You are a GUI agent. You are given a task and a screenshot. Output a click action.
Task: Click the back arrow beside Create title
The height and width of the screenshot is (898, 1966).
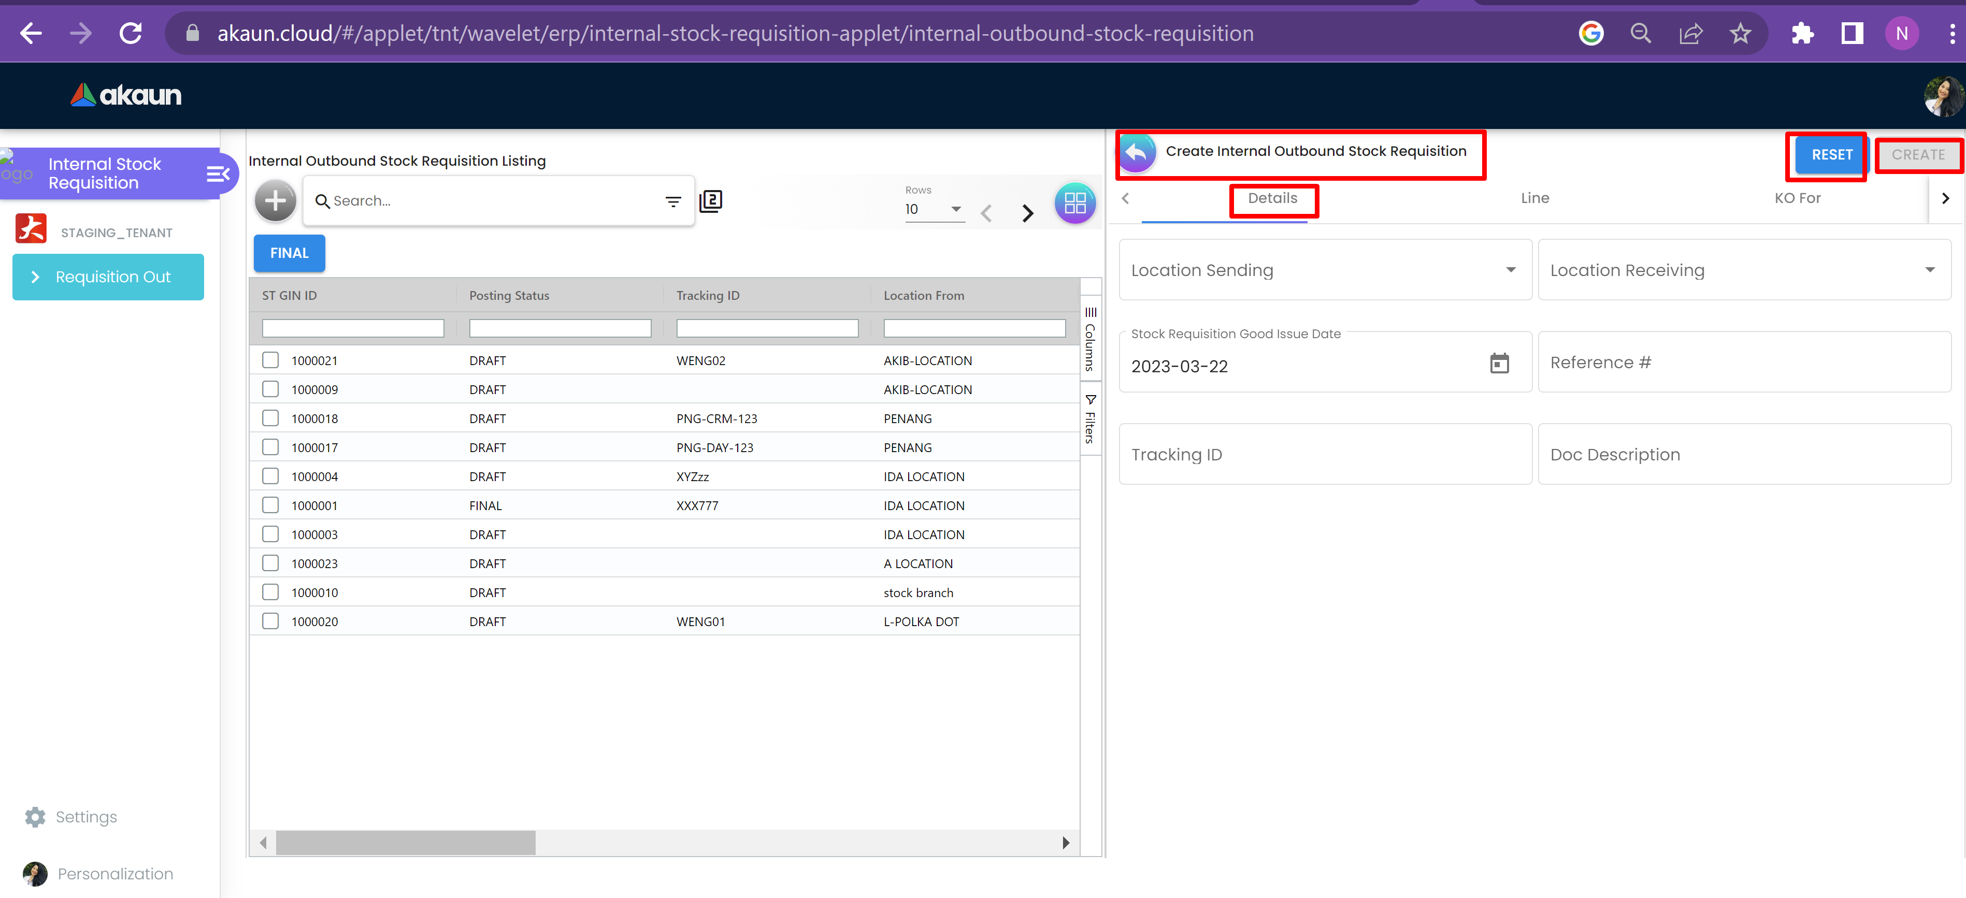[x=1137, y=152]
